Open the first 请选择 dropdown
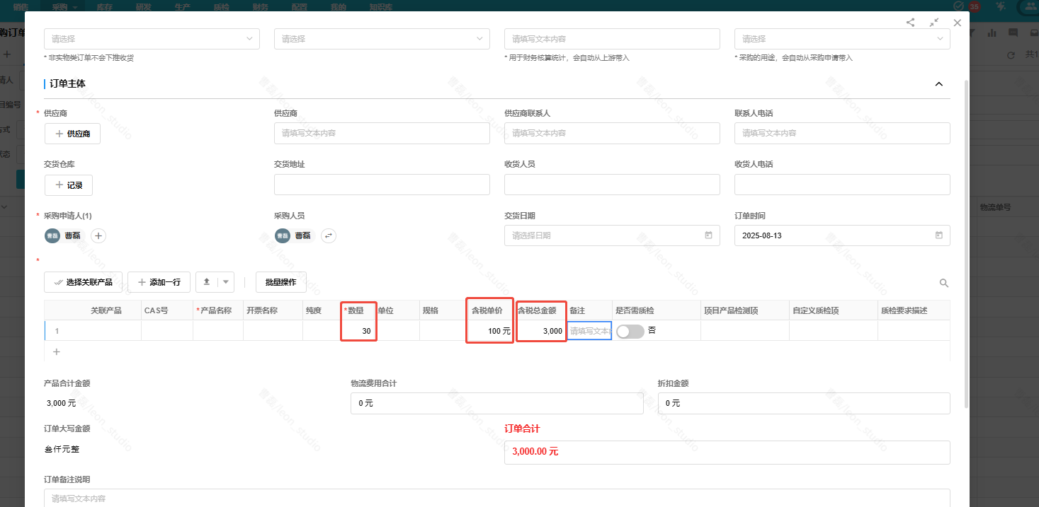 click(152, 39)
